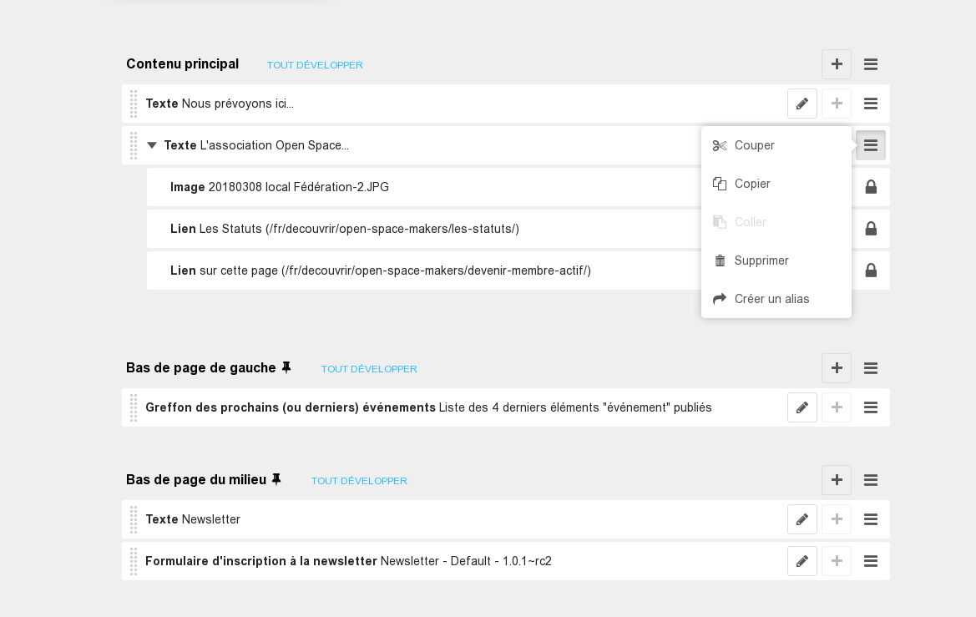This screenshot has width=976, height=617.
Task: Edit the Greffon des prochains événements plugin
Action: pos(802,407)
